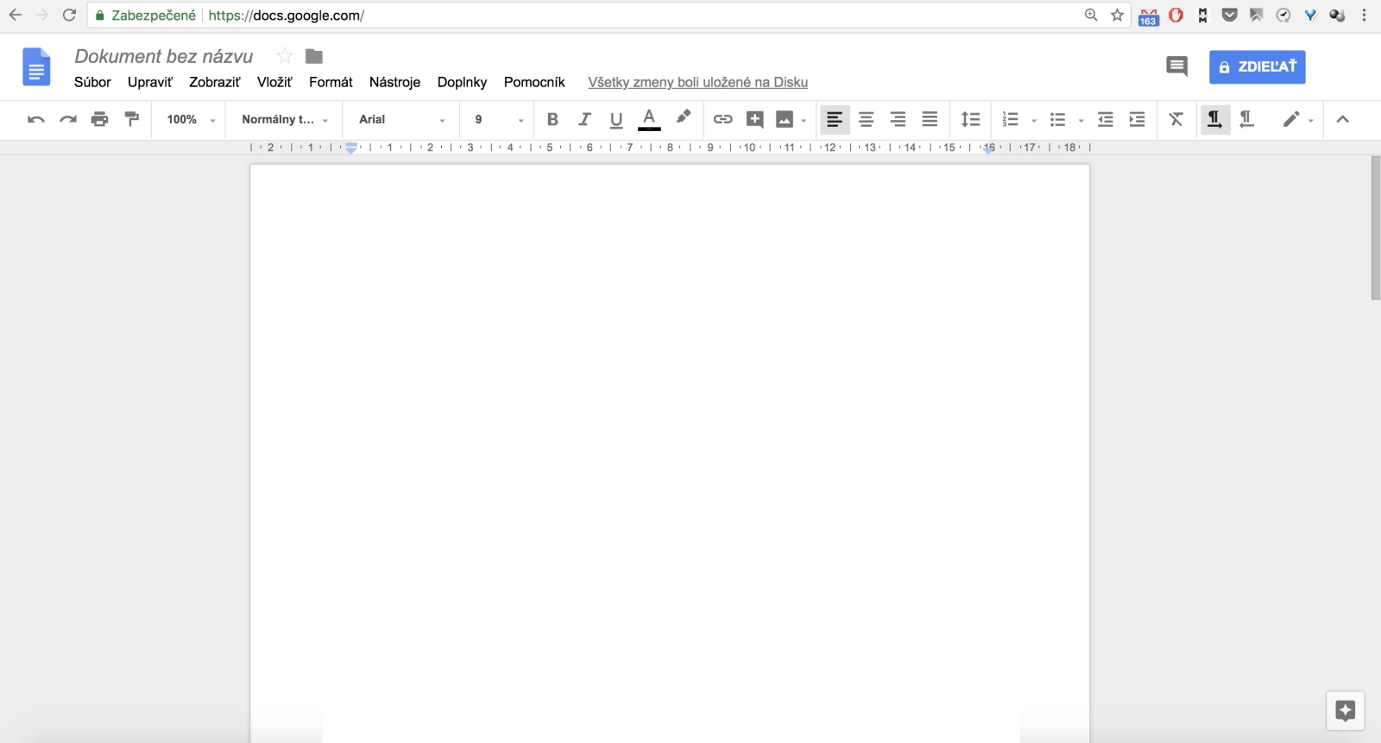The image size is (1381, 743).
Task: Expand the bulleted list style dropdown
Action: pos(1081,121)
